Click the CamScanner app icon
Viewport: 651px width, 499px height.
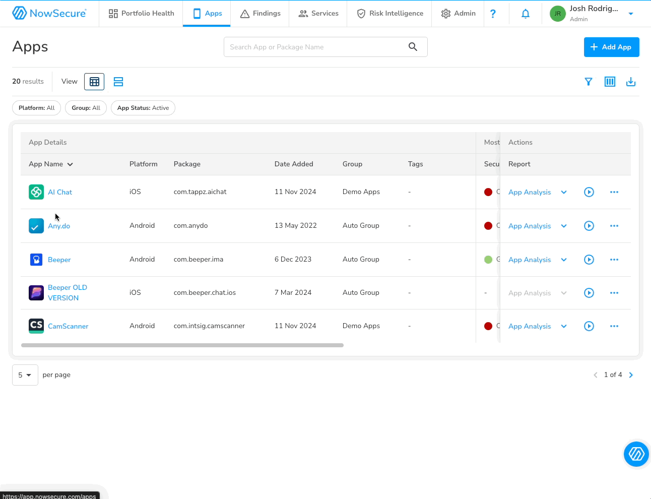36,326
